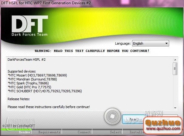Click the '© 2011 by Cotulla@DFT' text
Screen dimensions: 184x136
(x=19, y=126)
